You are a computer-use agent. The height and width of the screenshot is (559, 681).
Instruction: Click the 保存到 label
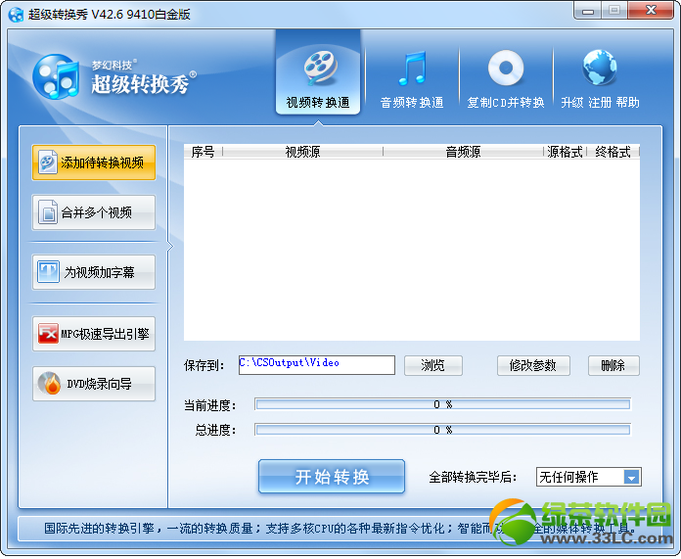point(204,365)
